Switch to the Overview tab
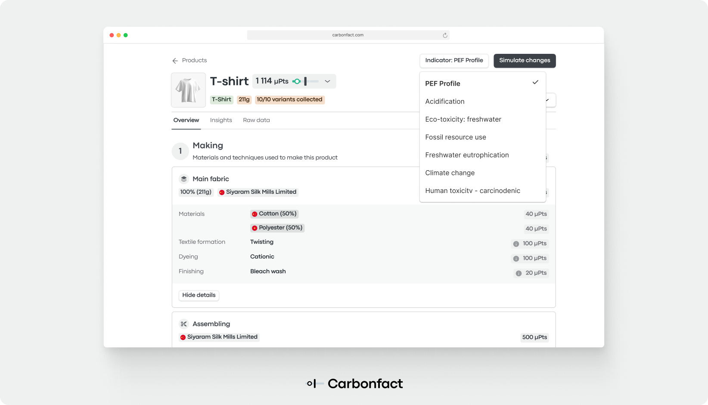The width and height of the screenshot is (708, 405). [186, 120]
